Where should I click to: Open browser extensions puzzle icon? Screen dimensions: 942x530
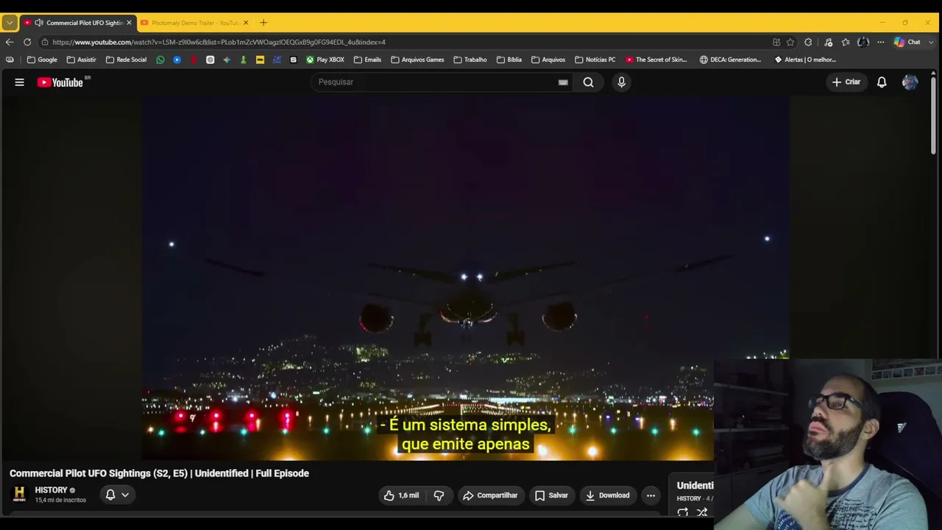coord(808,42)
